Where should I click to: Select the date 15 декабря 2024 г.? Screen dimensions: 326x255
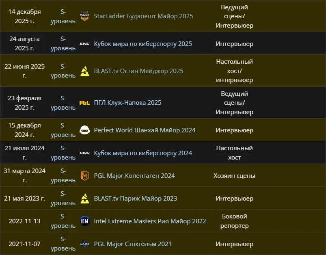(x=24, y=130)
